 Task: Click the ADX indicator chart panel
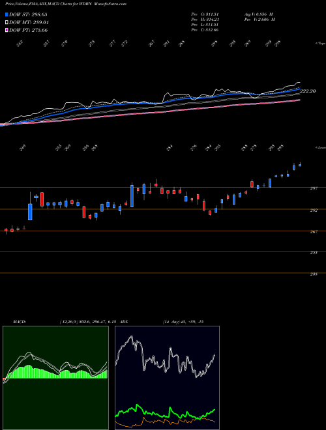pos(167,378)
